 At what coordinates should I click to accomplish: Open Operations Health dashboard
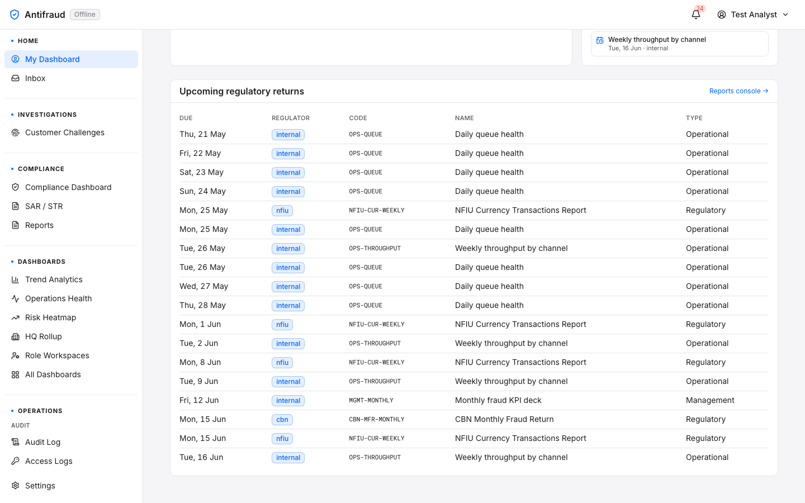(x=71, y=298)
